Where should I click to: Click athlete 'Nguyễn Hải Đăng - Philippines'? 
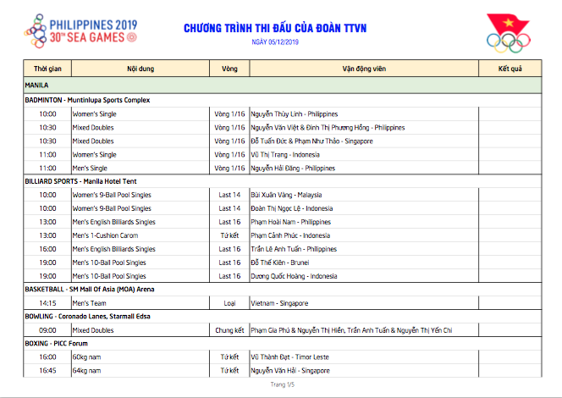(293, 169)
